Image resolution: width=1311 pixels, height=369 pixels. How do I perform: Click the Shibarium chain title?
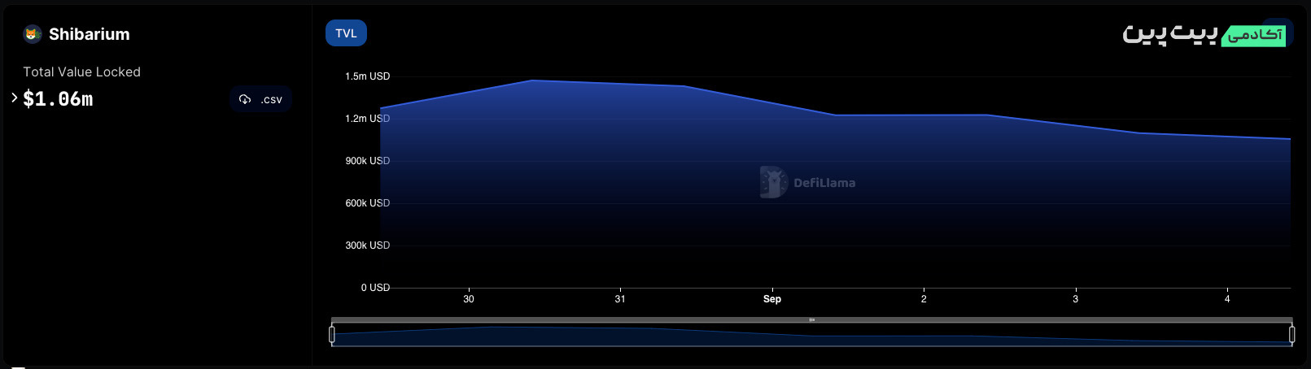(x=90, y=34)
